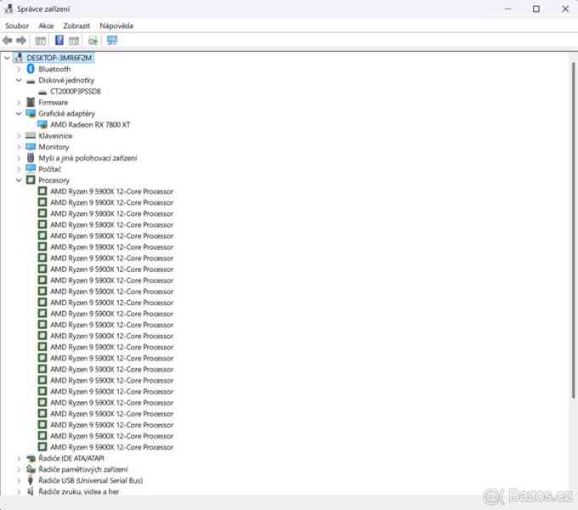Click the console tree toolbar icon
The height and width of the screenshot is (510, 578).
[x=40, y=41]
